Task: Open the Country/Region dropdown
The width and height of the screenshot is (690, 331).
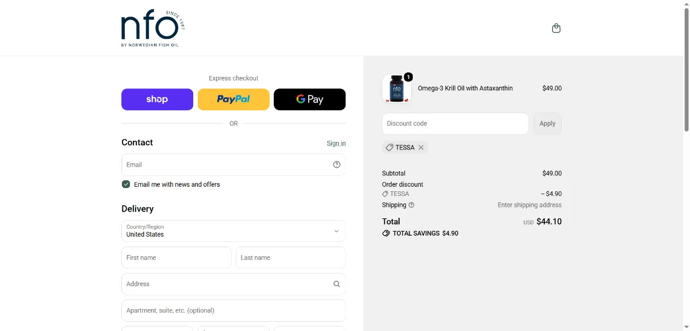Action: pos(233,231)
